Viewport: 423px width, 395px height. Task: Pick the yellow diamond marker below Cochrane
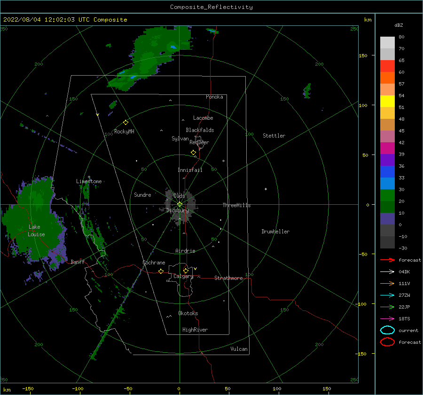click(x=161, y=271)
